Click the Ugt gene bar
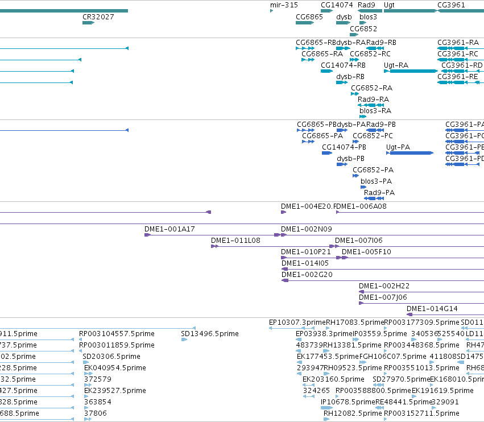This screenshot has height=422, width=484. [x=410, y=11]
